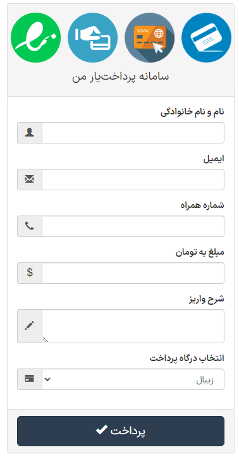Click the textarea resize handle corner
This screenshot has width=239, height=457.
tap(46, 339)
